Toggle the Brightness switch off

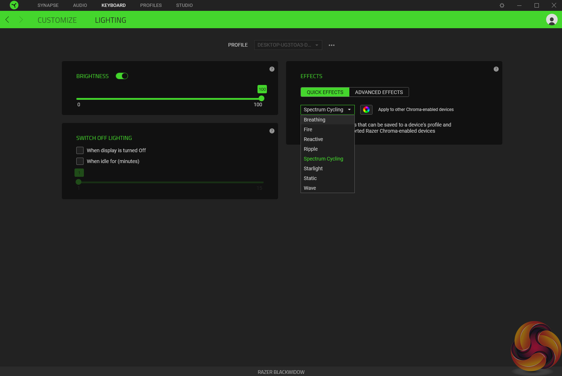tap(122, 76)
